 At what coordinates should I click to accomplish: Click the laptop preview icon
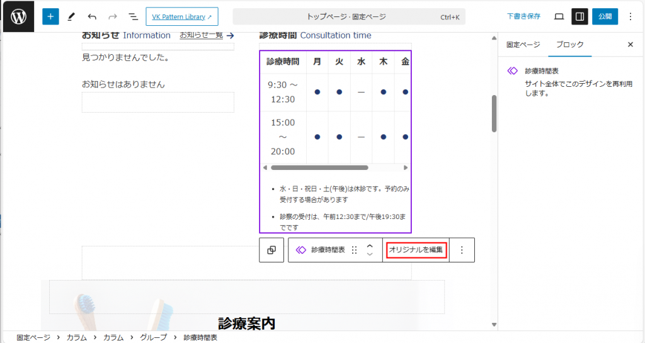[559, 16]
